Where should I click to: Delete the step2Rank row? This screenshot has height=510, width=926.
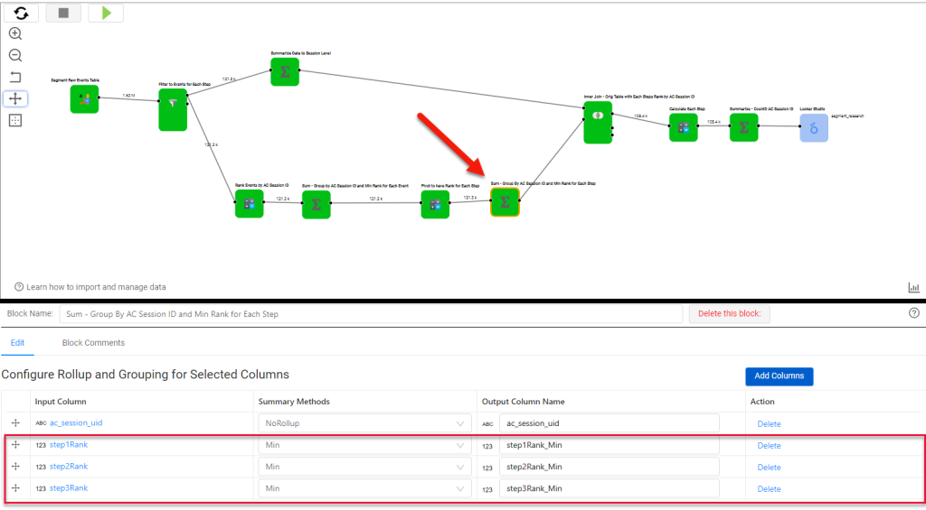(769, 468)
